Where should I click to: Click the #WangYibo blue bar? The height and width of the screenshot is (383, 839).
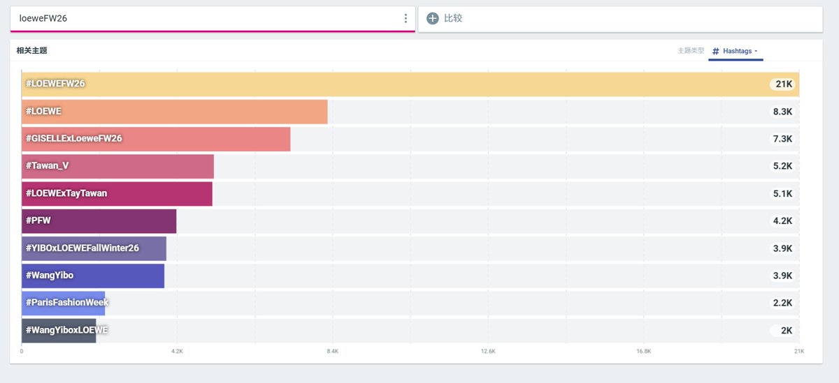[x=93, y=276]
